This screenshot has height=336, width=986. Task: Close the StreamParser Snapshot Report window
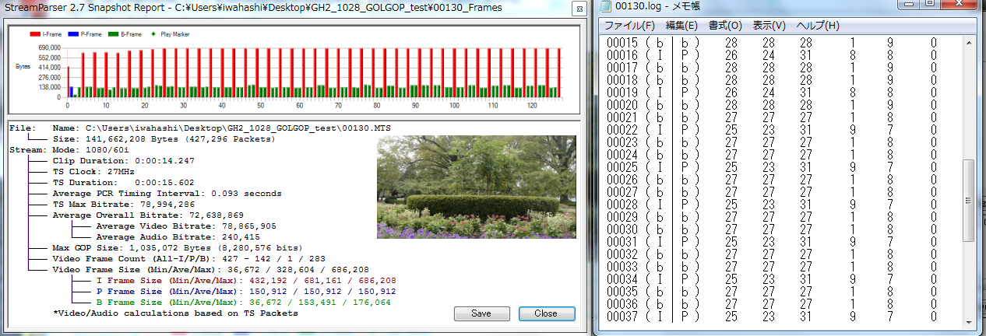tap(578, 9)
